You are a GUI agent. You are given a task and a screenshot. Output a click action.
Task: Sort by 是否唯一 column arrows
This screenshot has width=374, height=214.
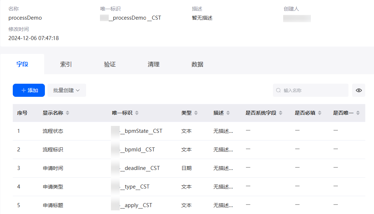tap(358, 113)
